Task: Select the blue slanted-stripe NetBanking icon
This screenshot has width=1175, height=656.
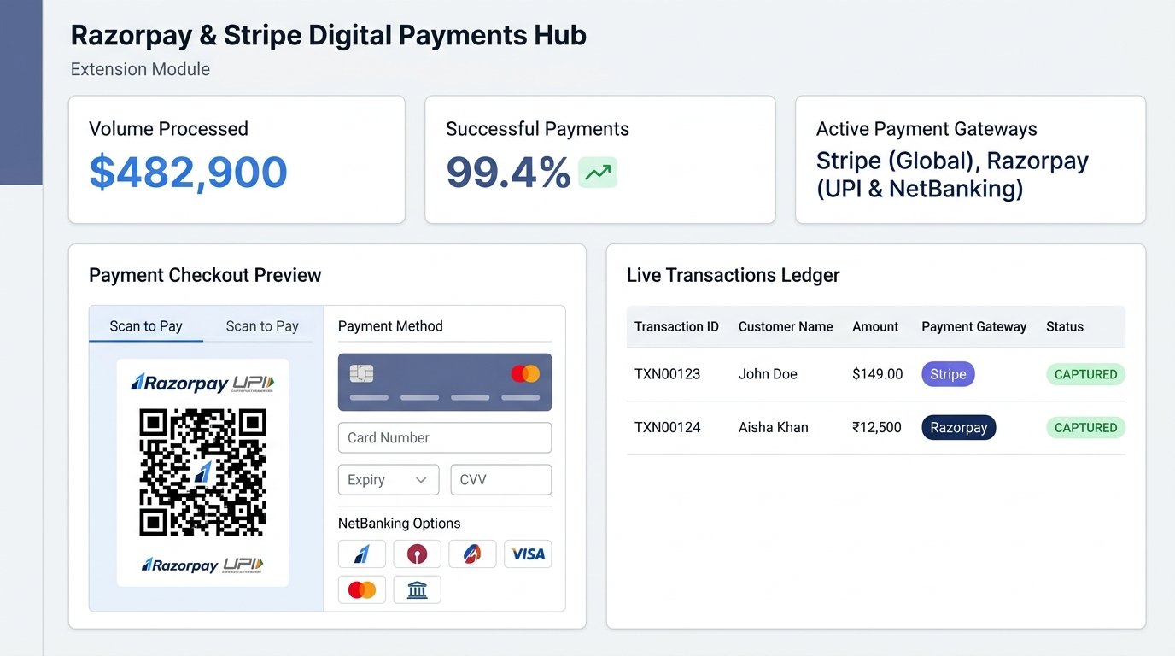Action: pyautogui.click(x=362, y=554)
